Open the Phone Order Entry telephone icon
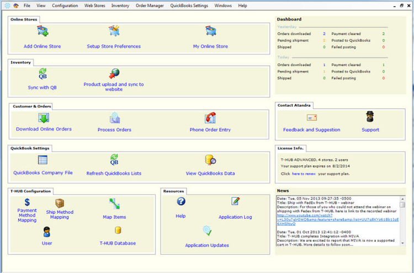414x273 pixels. pos(210,118)
